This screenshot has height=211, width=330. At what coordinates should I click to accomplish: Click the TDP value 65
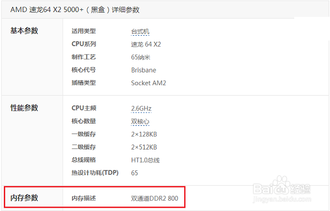coord(135,173)
